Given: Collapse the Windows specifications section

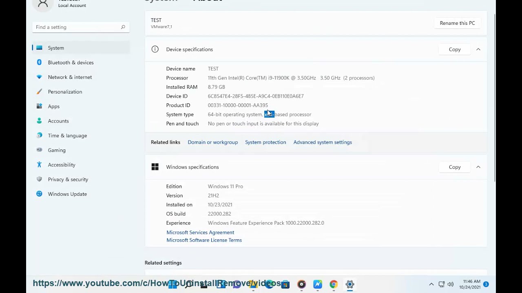Looking at the screenshot, I should 478,167.
